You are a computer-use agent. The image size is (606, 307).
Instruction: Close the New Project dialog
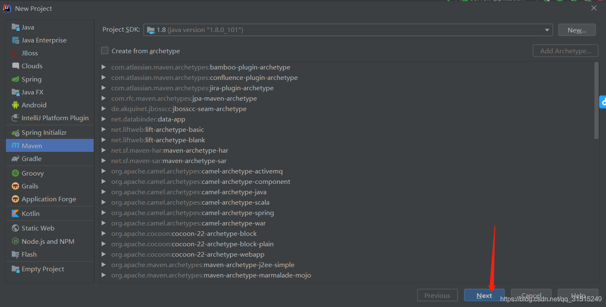pyautogui.click(x=594, y=8)
